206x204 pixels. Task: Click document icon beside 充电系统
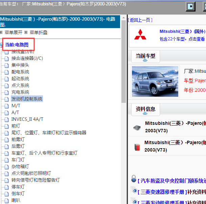7,92
